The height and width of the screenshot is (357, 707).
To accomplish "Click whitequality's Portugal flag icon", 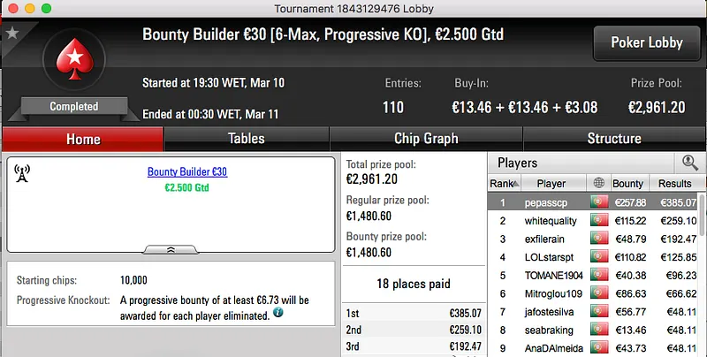I will (x=600, y=221).
